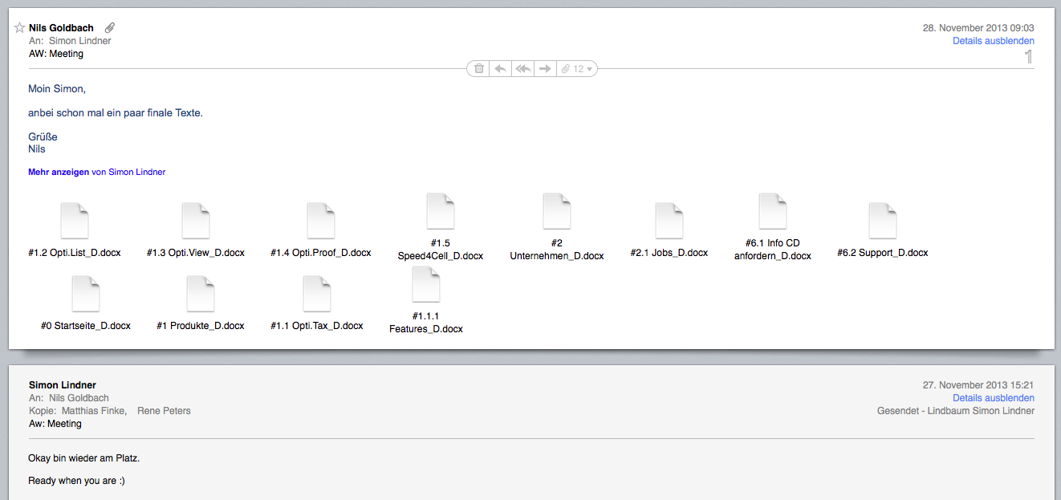
Task: Open the #6.2 Support_D.docx file icon
Action: click(x=883, y=221)
